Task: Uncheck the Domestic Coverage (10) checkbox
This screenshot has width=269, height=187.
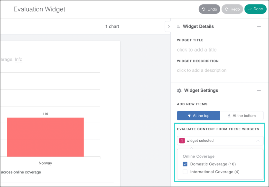Action: [x=185, y=164]
